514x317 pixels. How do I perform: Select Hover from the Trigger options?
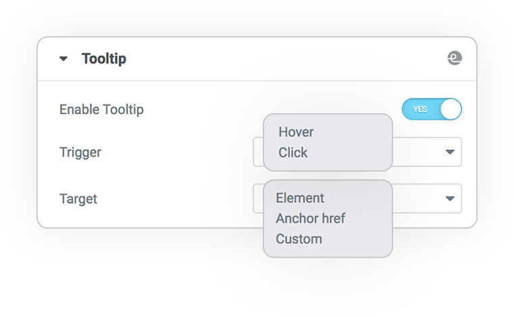[296, 132]
